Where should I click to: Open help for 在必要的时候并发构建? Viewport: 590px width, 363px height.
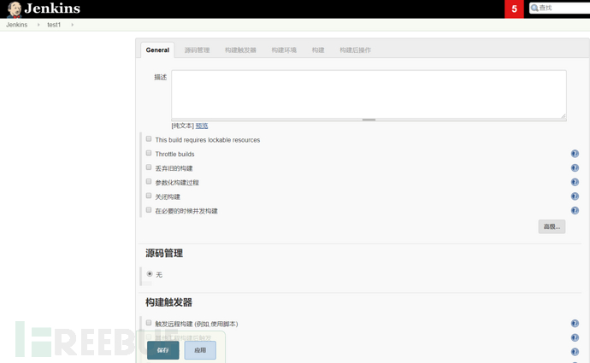(x=575, y=210)
